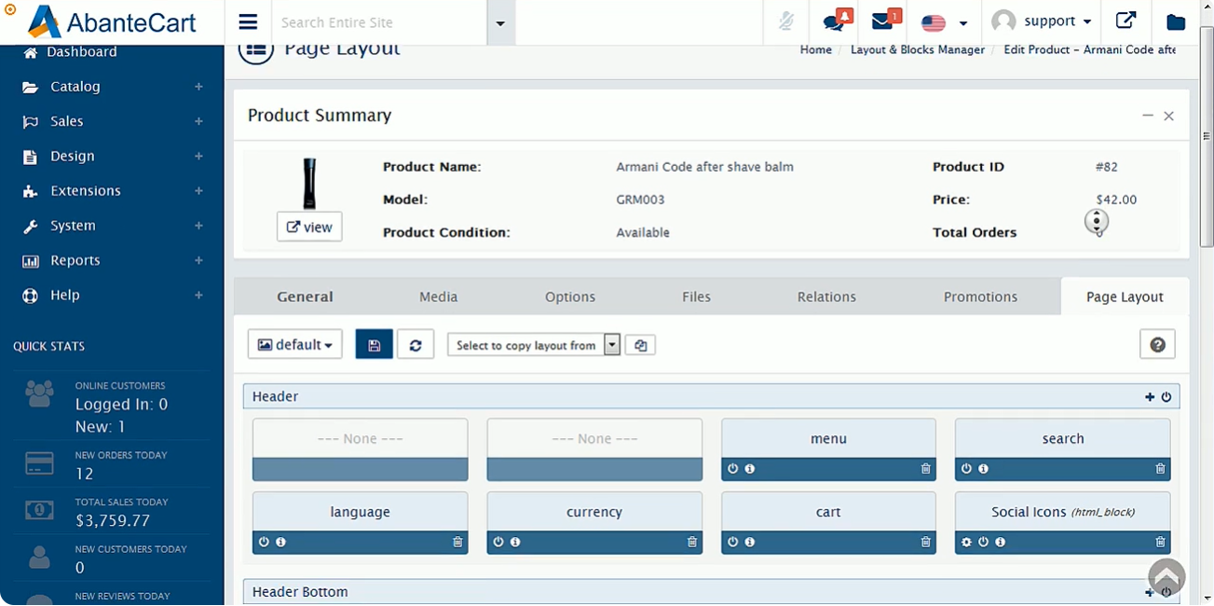Click the save layout floppy disk icon

(x=374, y=345)
